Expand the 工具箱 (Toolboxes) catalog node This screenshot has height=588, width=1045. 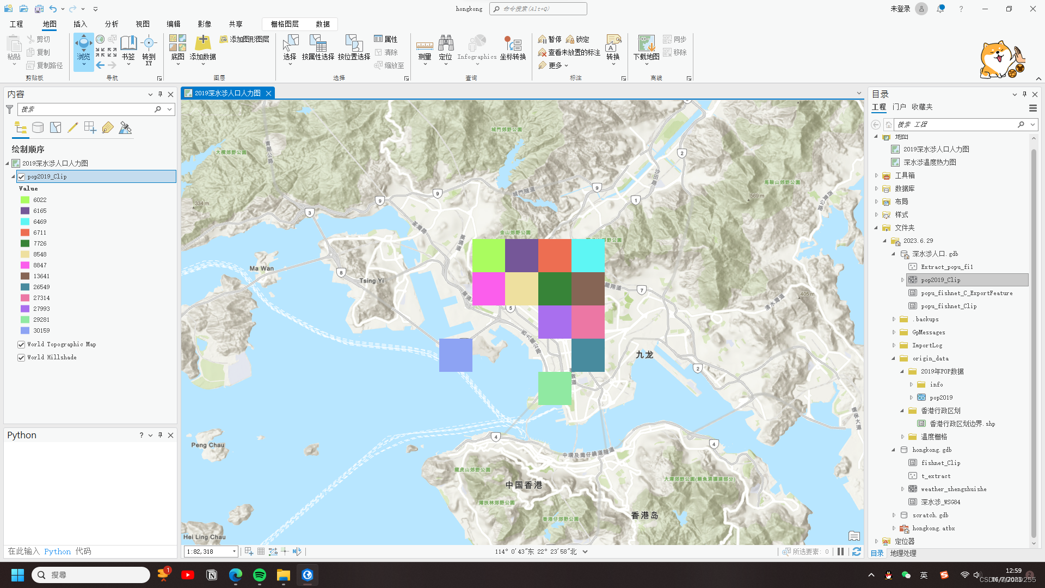tap(876, 175)
